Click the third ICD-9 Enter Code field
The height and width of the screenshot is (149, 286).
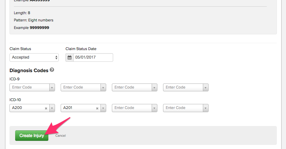(132, 87)
